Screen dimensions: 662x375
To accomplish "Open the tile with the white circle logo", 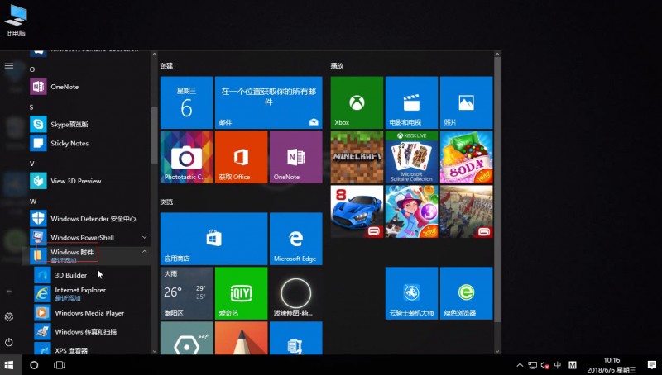I will click(x=296, y=293).
